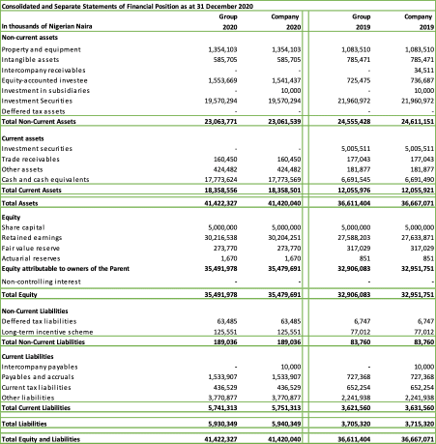Click the 'In thousands of Nigerian Naira' cell
The image size is (436, 444).
click(46, 26)
